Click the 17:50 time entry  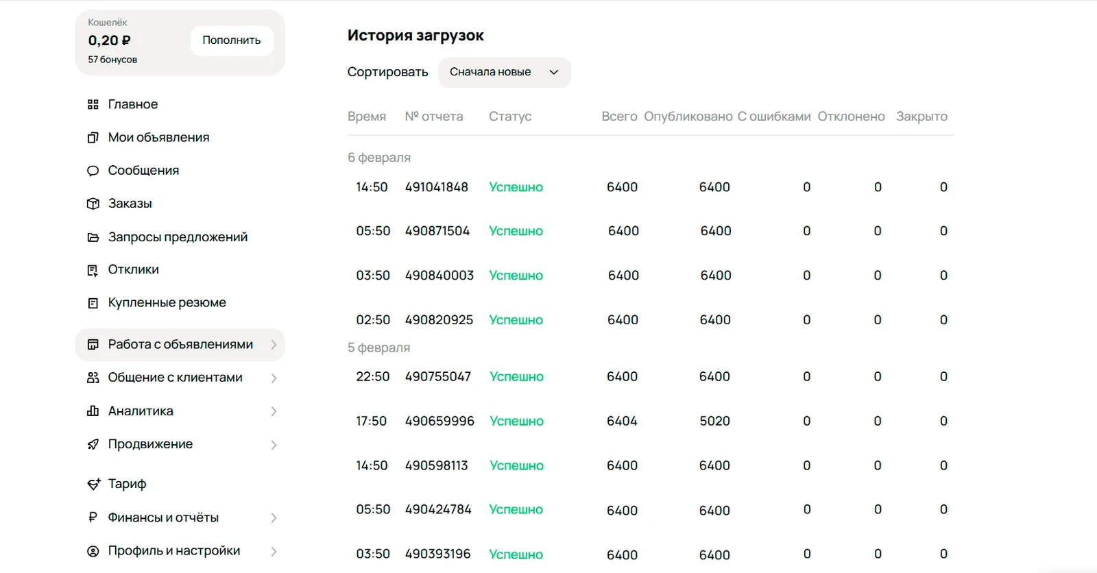click(371, 421)
